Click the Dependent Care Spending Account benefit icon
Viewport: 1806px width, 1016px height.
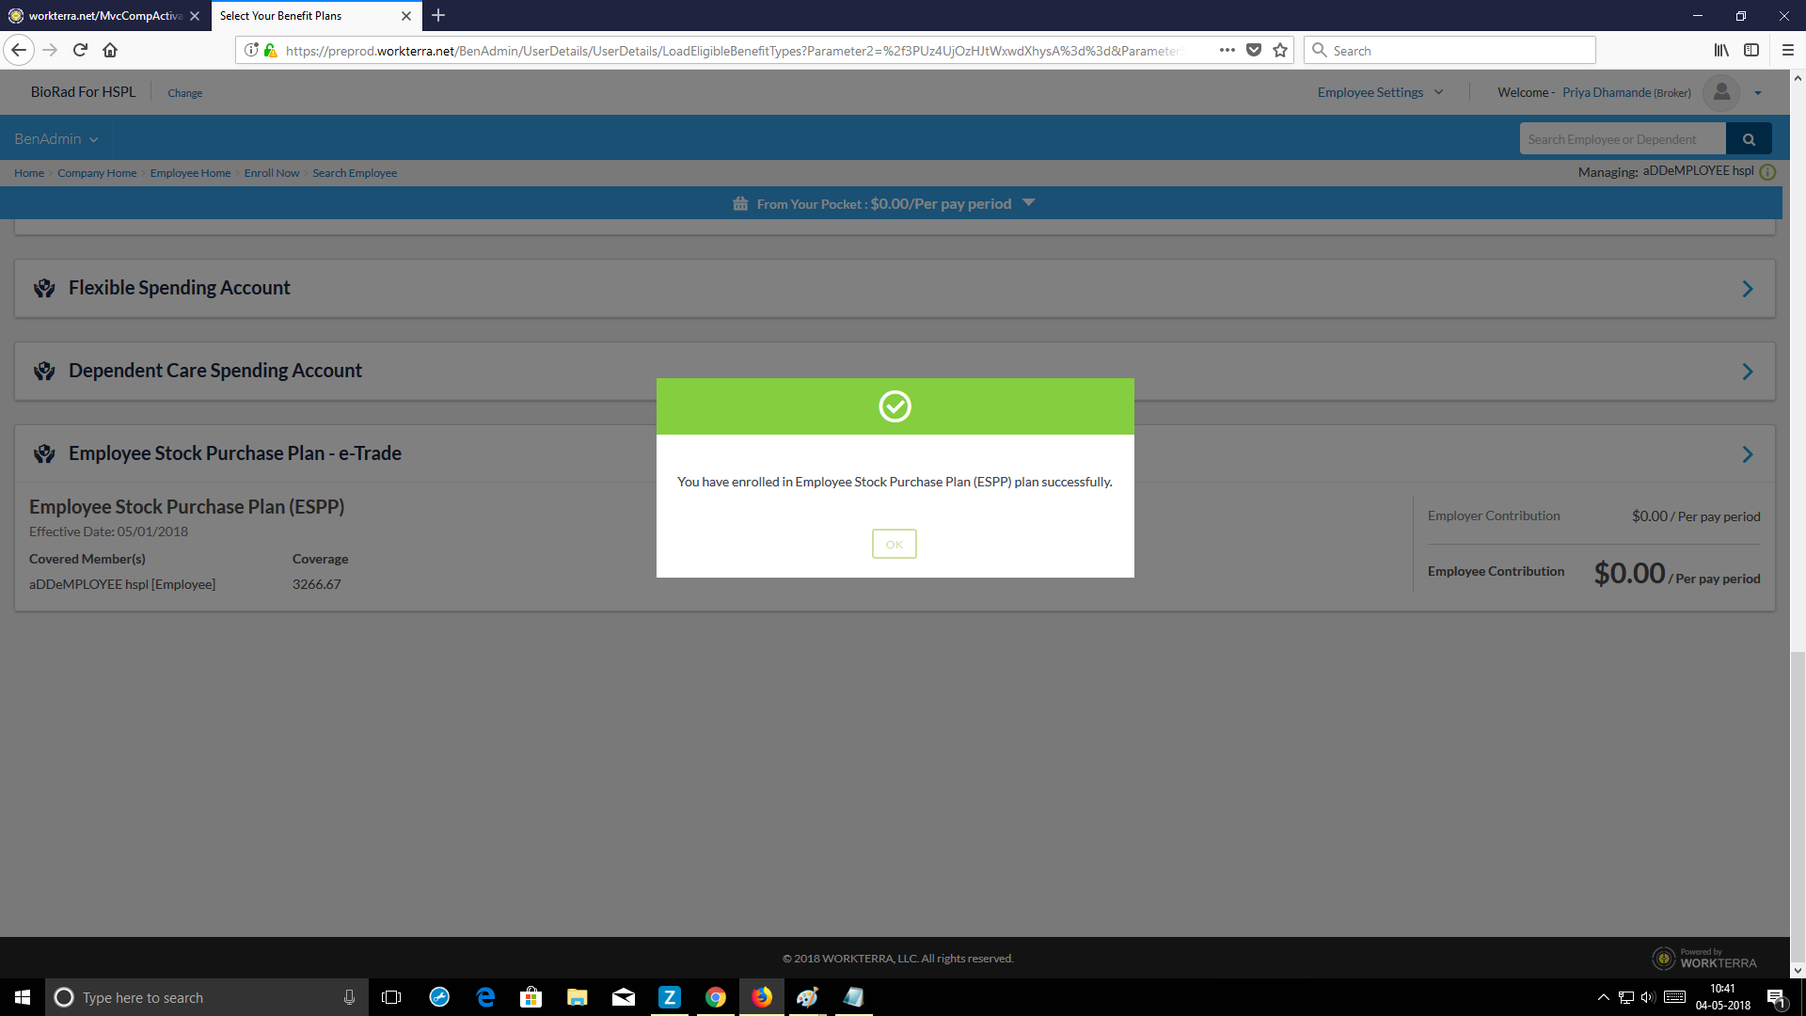click(x=44, y=371)
